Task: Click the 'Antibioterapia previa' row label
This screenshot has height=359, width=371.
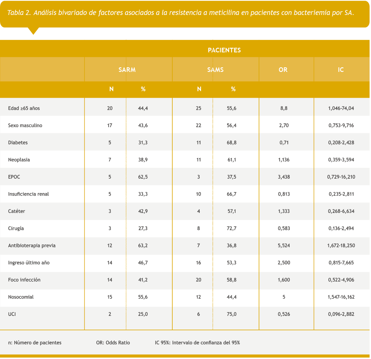Action: coord(32,246)
